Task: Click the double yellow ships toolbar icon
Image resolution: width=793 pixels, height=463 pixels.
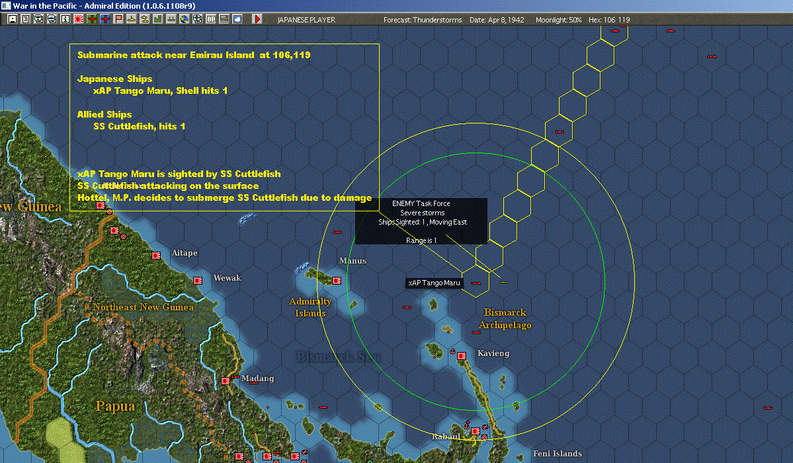Action: tap(144, 19)
